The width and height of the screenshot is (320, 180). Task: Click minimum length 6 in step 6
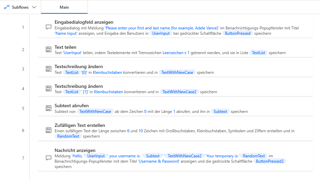tap(128, 131)
